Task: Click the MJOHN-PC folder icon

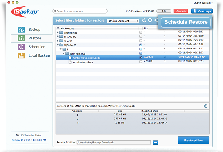Action: pyautogui.click(x=61, y=45)
